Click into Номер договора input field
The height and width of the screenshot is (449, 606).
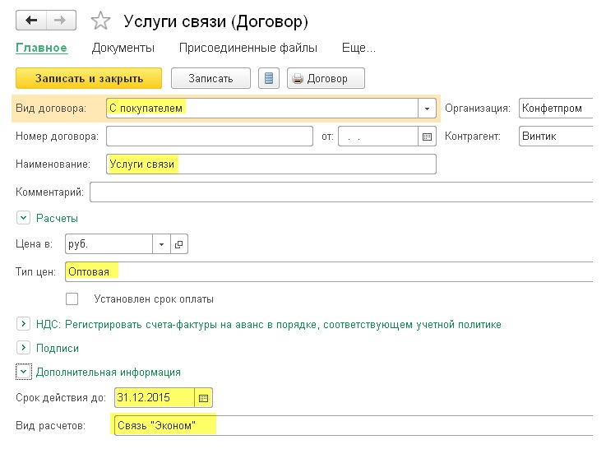coord(210,137)
